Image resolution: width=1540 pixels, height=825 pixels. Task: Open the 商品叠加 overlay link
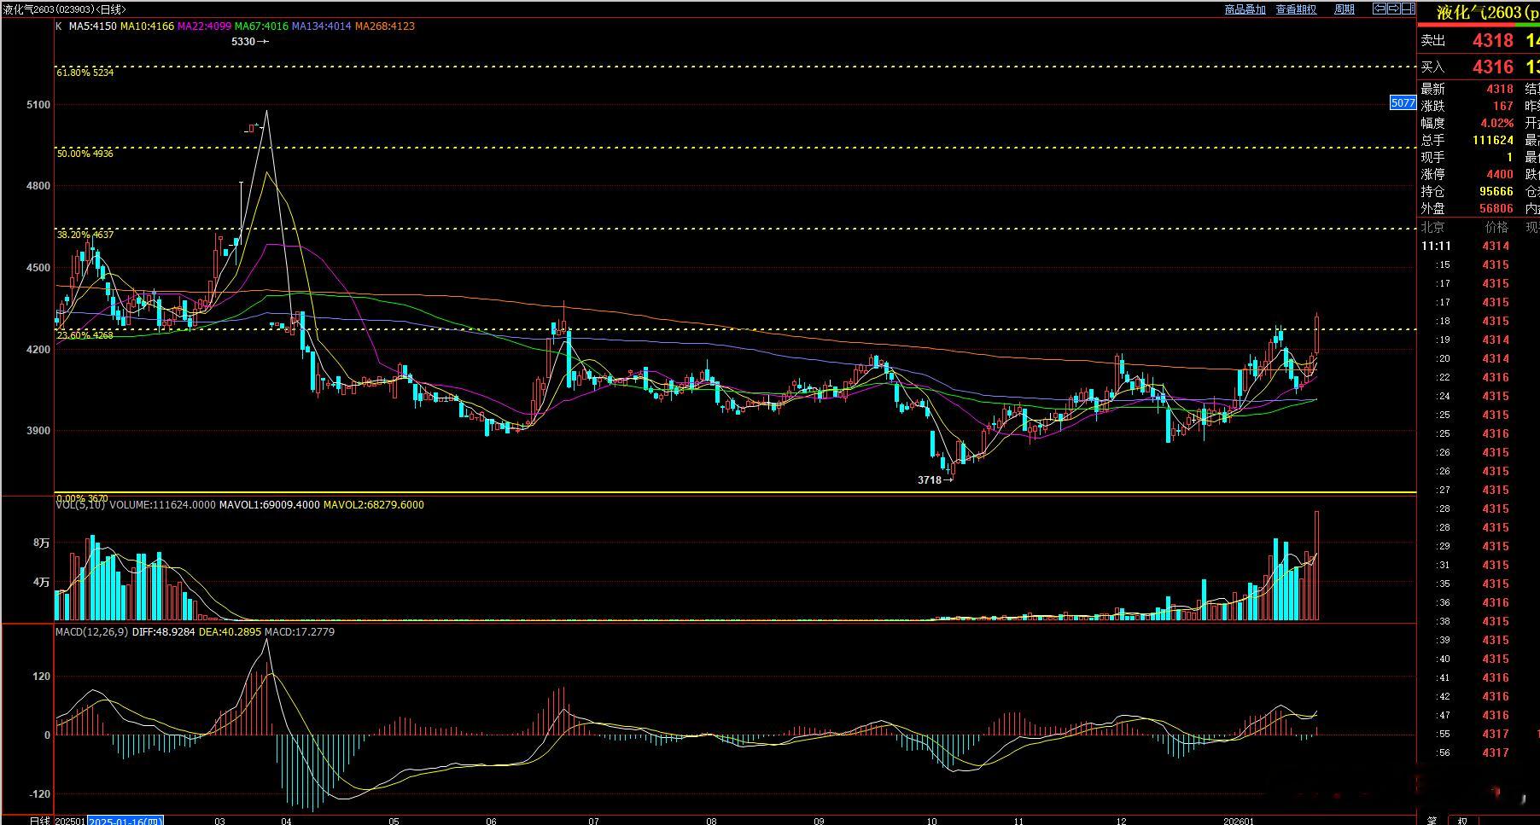1245,9
